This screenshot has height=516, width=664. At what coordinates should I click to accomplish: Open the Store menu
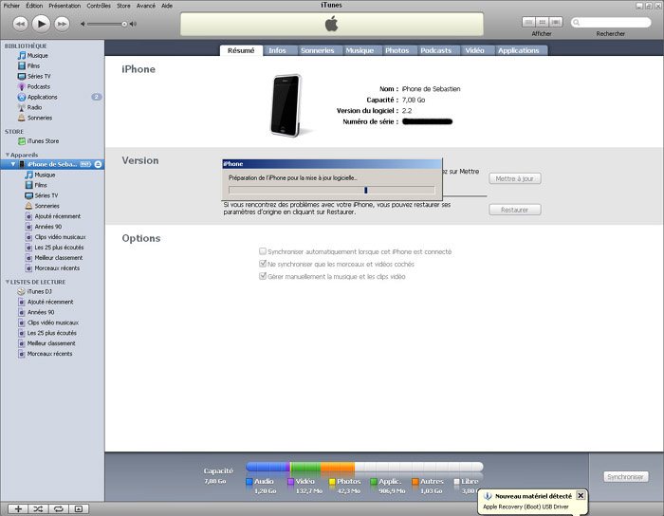[123, 6]
